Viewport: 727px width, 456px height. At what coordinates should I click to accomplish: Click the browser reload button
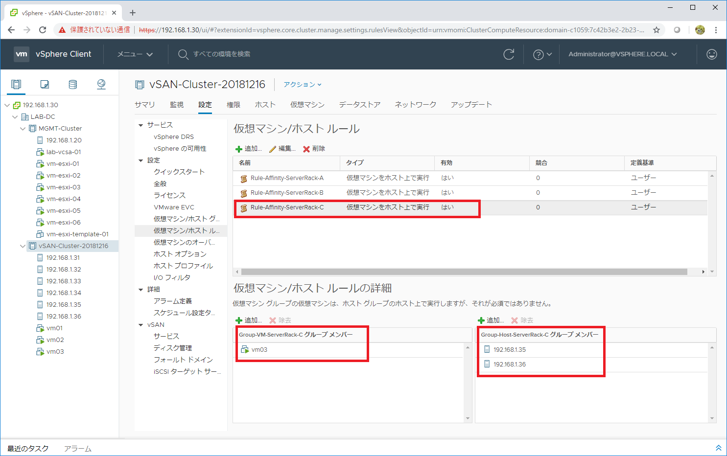(x=43, y=30)
